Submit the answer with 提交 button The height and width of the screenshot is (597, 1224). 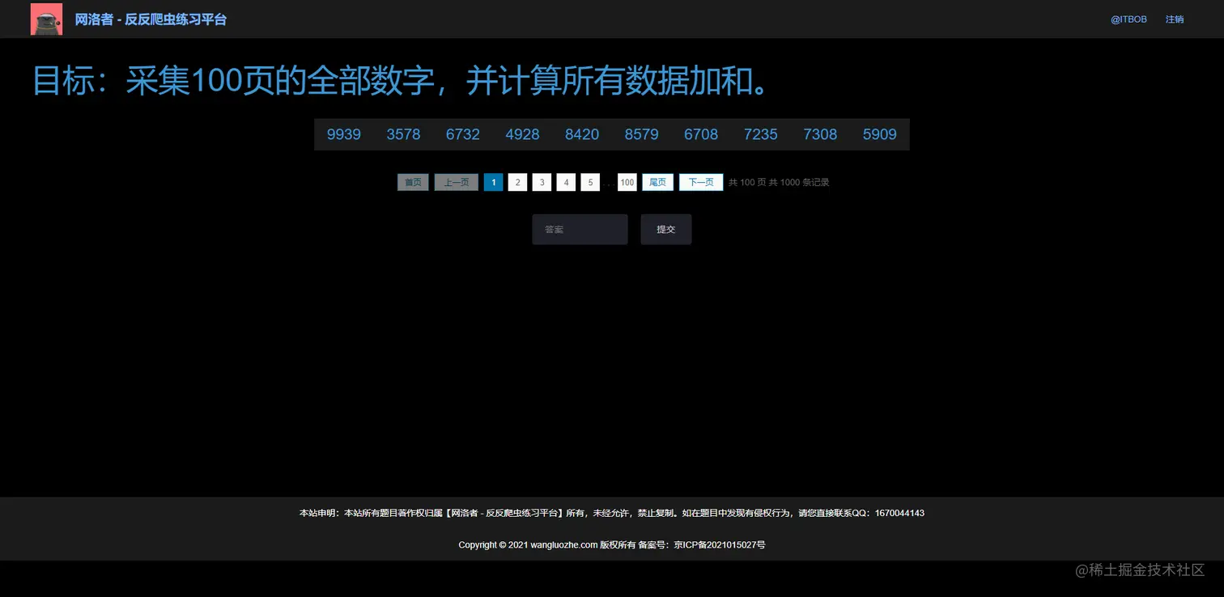[x=666, y=230]
